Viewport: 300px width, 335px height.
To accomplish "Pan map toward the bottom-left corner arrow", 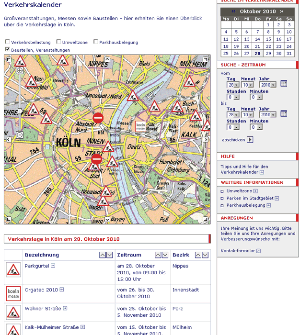I will (9, 219).
